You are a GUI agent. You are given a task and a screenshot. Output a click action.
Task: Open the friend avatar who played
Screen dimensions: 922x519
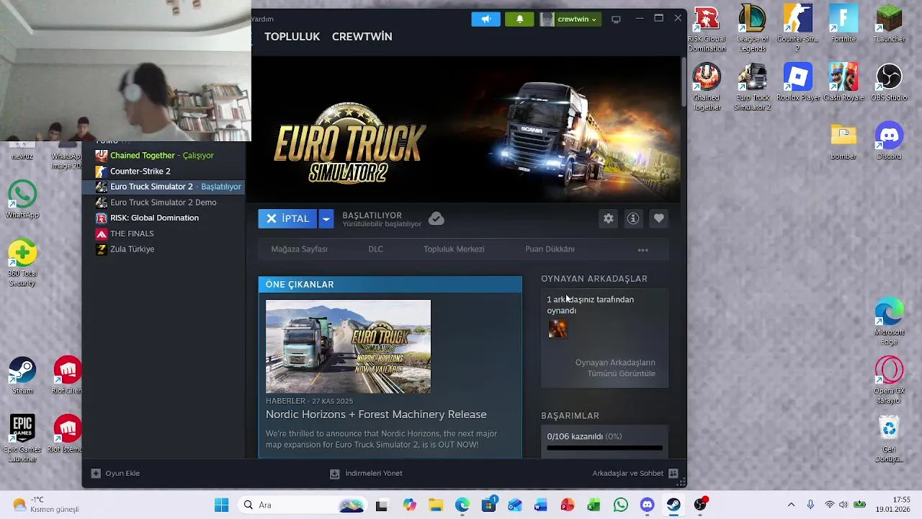click(558, 329)
